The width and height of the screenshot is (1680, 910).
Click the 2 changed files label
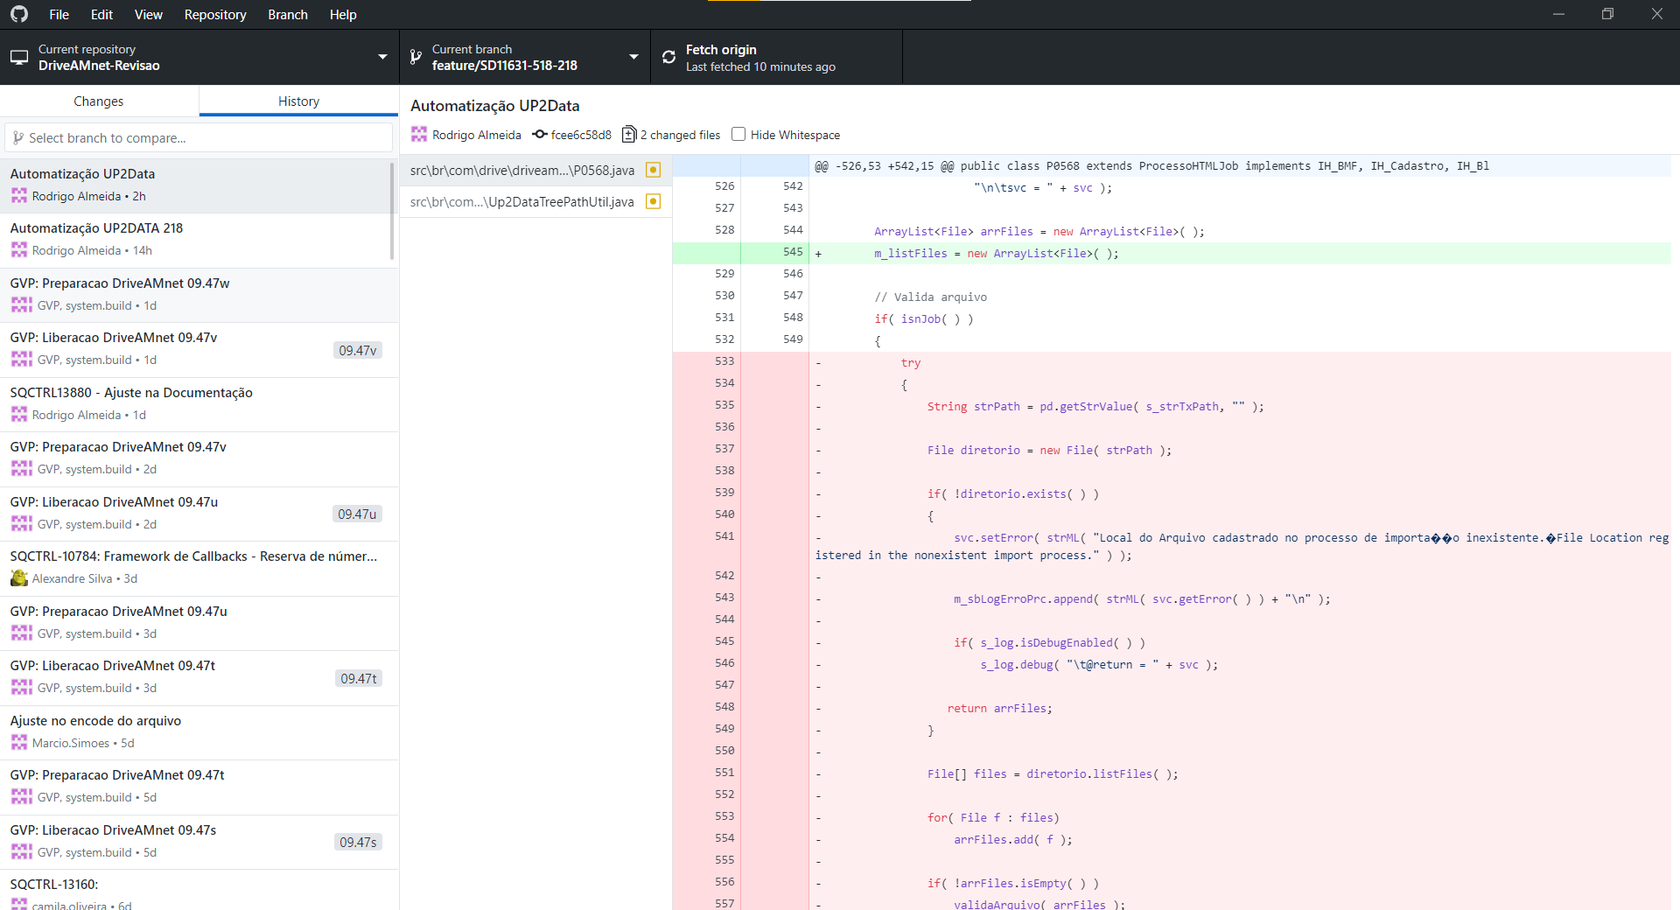pyautogui.click(x=681, y=135)
